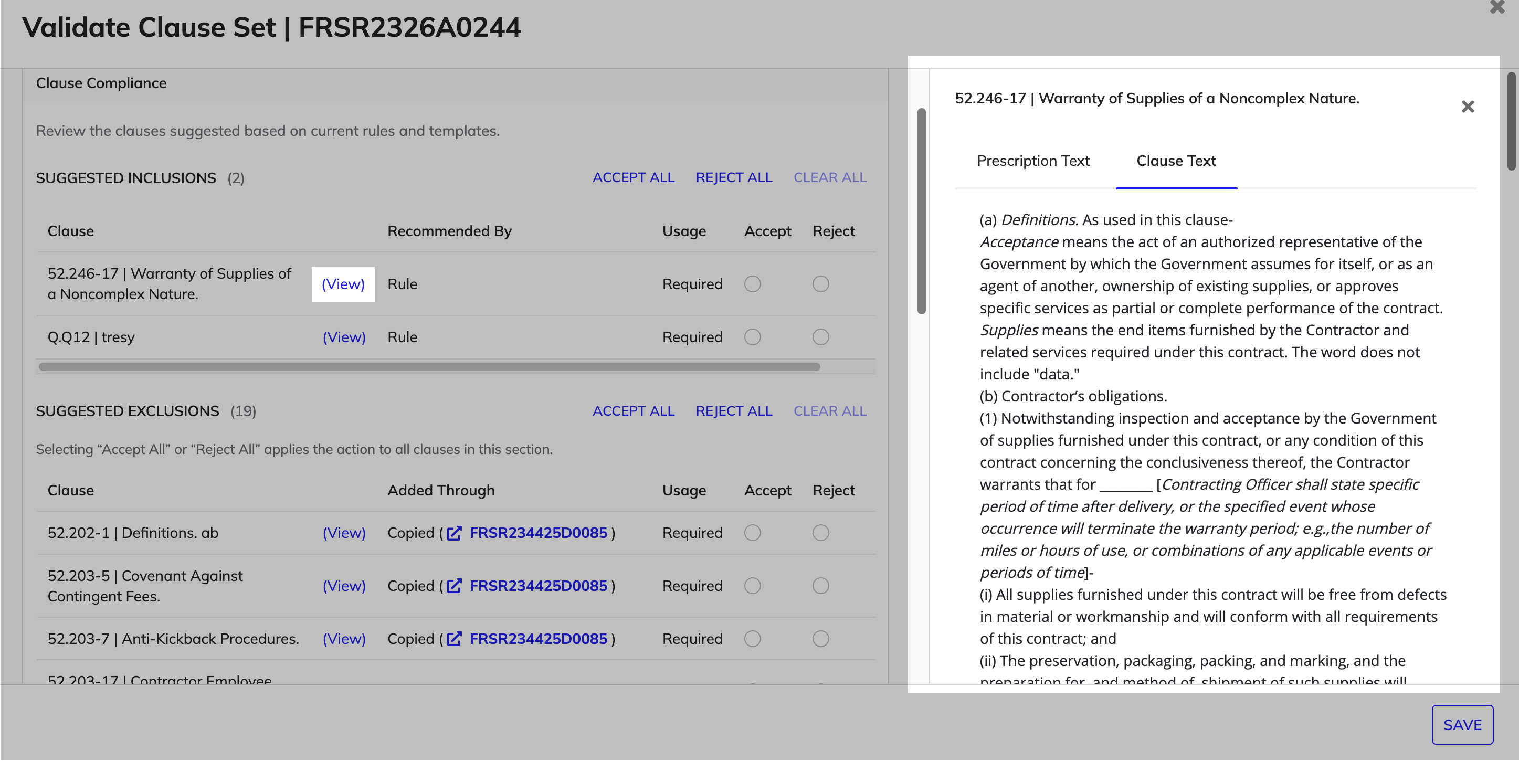Select Accept radio for 52.203-7 Anti-Kickback
1519x761 pixels.
(753, 639)
